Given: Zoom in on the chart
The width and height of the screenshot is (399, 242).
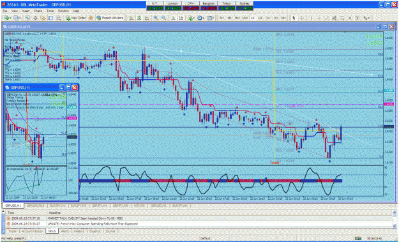Looking at the screenshot, I should [156, 18].
